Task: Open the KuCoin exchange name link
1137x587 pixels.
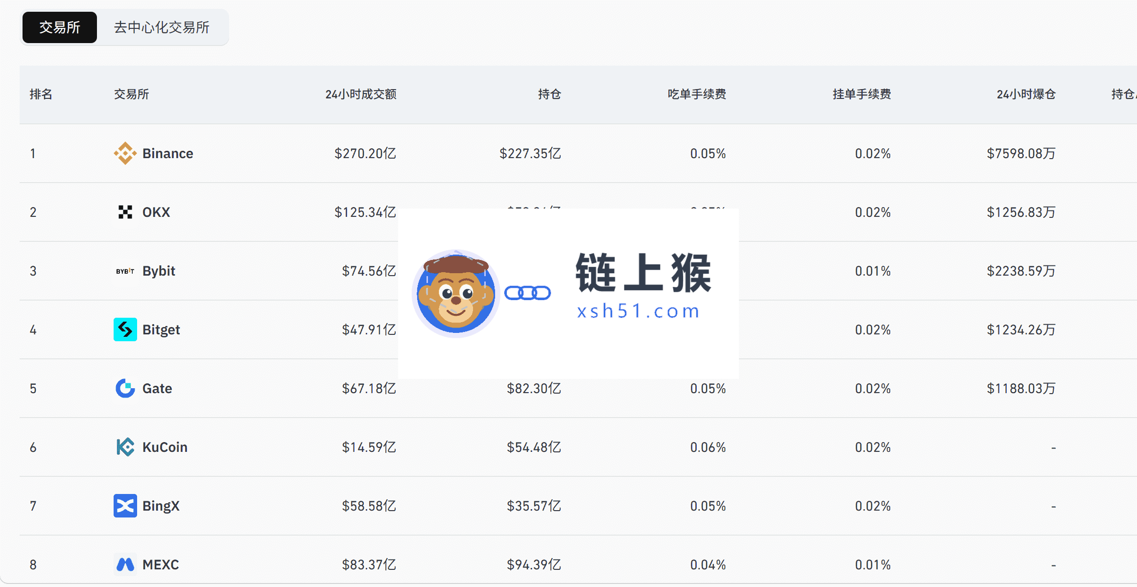Action: (x=165, y=447)
